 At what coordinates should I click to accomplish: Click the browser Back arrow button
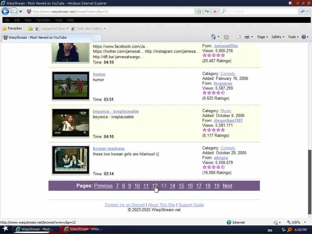click(5, 11)
